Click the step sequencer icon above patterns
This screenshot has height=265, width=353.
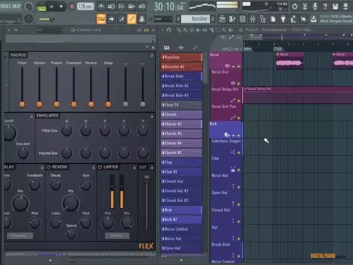tap(166, 47)
